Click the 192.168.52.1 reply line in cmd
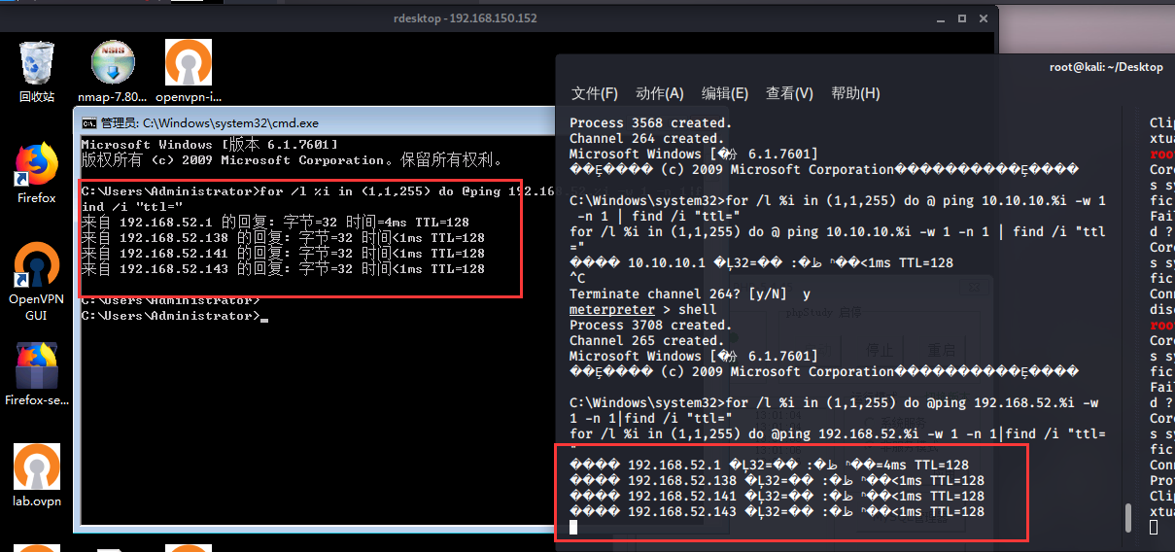The width and height of the screenshot is (1175, 552). tap(275, 223)
